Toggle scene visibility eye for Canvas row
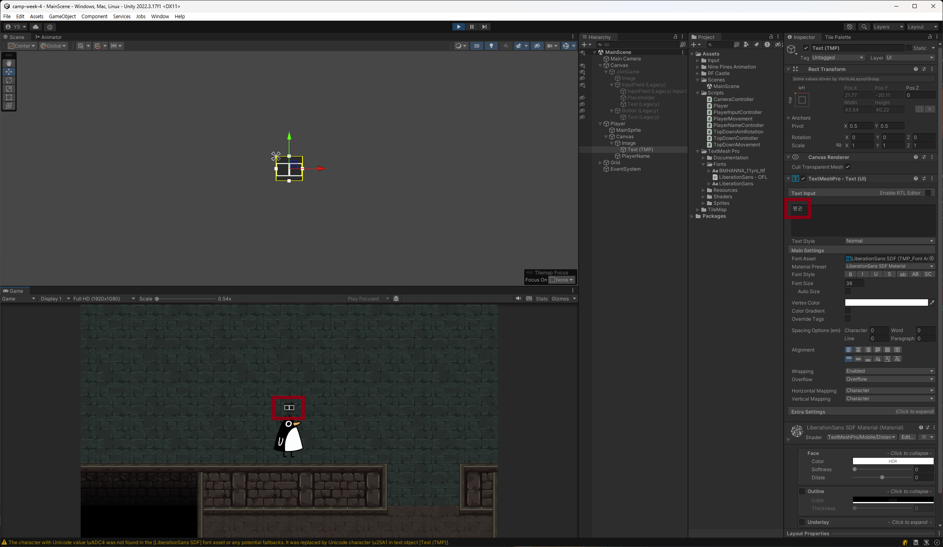The image size is (943, 547). pyautogui.click(x=582, y=65)
